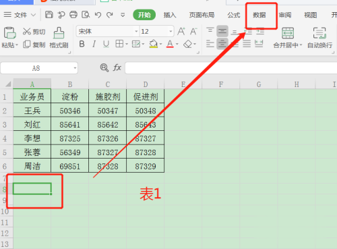This screenshot has width=337, height=249.
Task: Click the Print icon in quick toolbar
Action: click(x=73, y=15)
